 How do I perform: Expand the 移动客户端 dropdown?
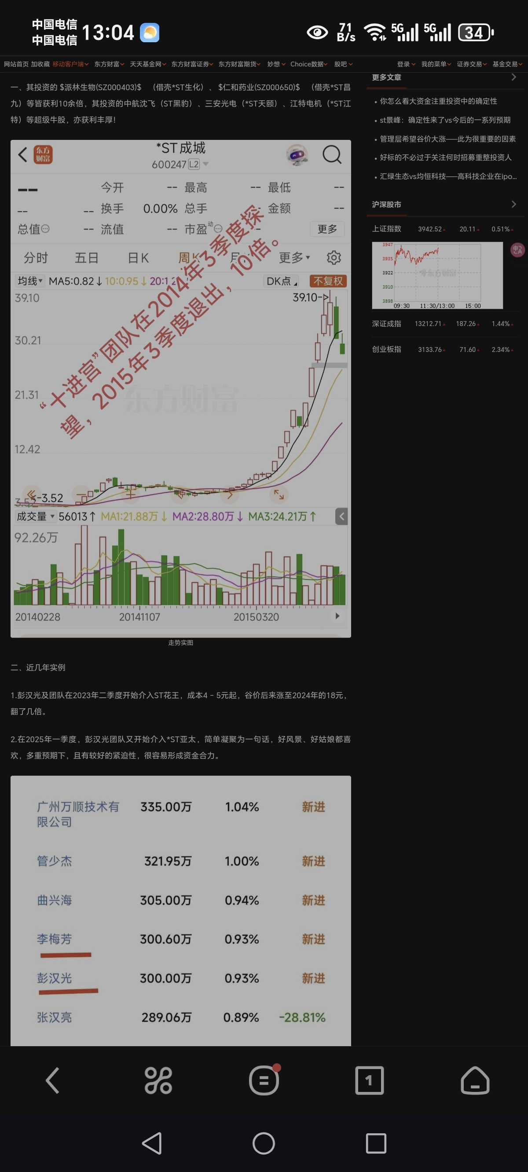pos(70,64)
